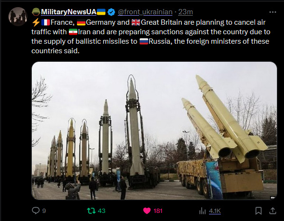The image size is (284, 221).
Task: Click the helmet emoji before the account name
Action: [x=36, y=12]
